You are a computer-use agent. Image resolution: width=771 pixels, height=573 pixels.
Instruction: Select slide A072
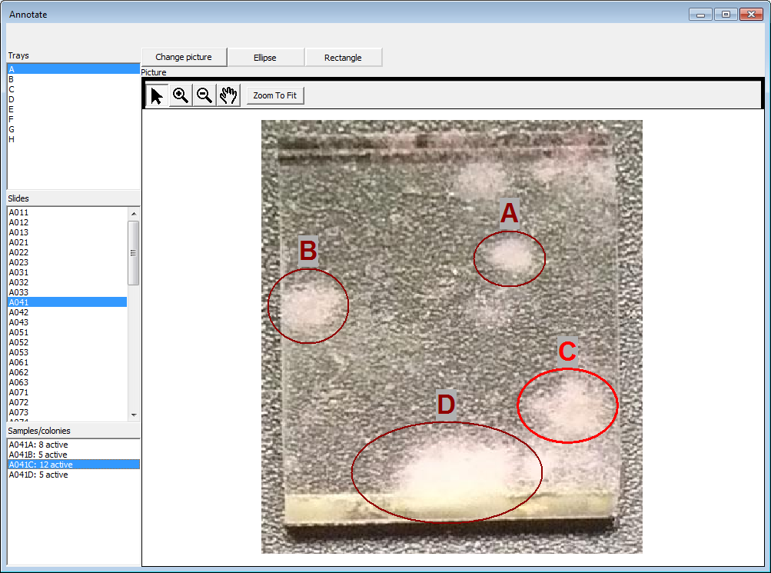[x=68, y=402]
